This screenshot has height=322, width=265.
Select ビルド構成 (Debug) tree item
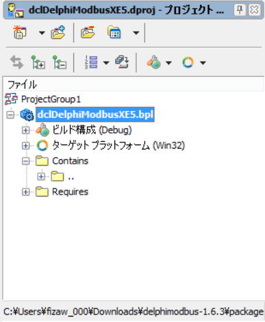tap(92, 130)
